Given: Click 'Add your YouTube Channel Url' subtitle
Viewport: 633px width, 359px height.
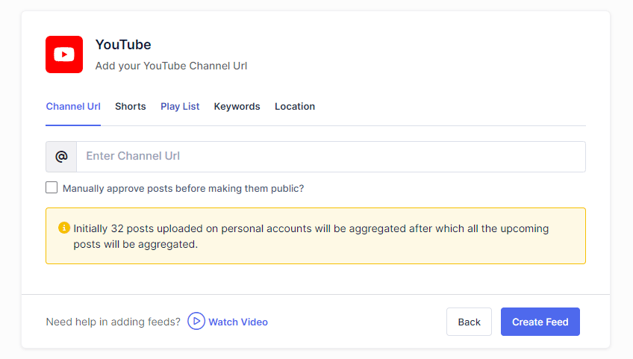Looking at the screenshot, I should point(171,66).
